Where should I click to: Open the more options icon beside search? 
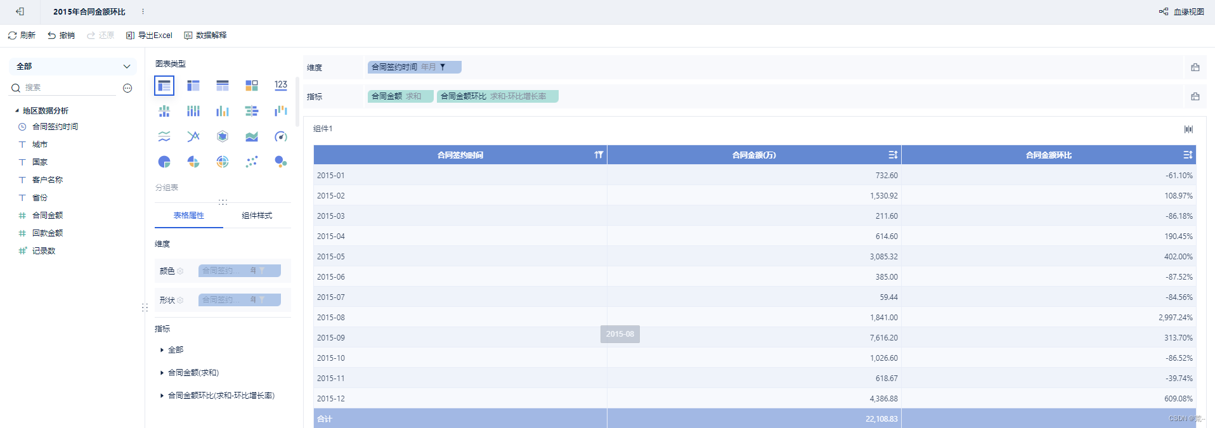coord(127,88)
